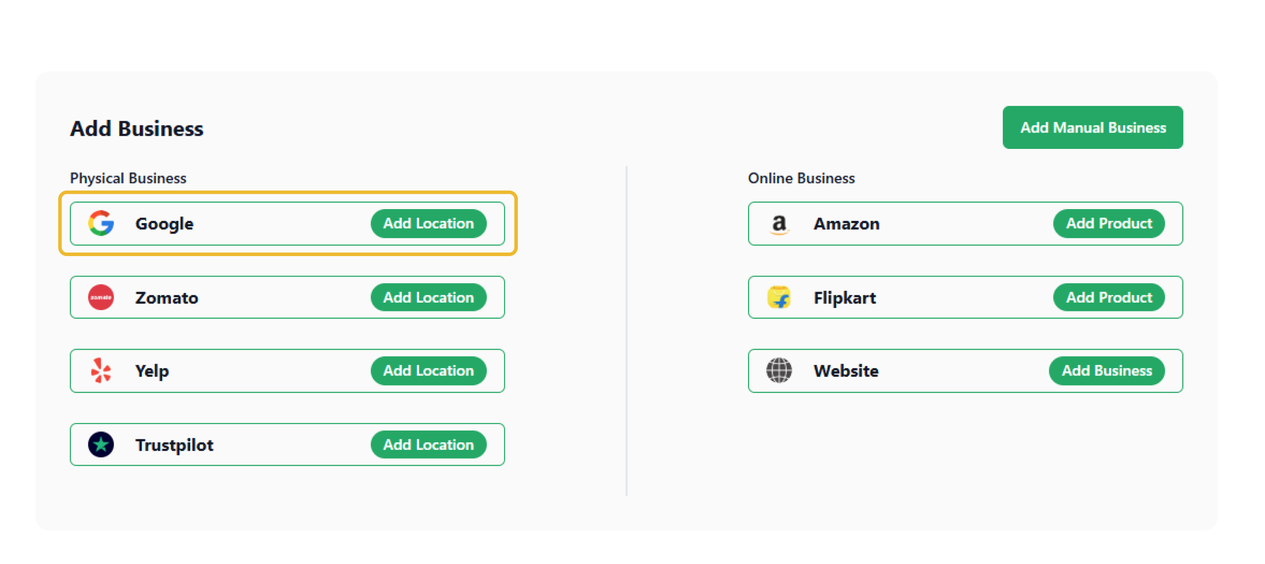Add a Trustpilot location

pos(428,445)
